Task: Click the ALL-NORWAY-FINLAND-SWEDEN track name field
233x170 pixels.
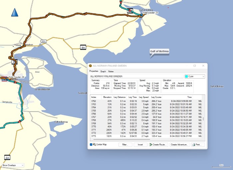Action: [137, 76]
